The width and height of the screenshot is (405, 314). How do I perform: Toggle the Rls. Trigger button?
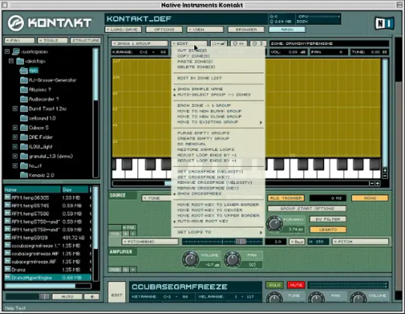pos(286,198)
